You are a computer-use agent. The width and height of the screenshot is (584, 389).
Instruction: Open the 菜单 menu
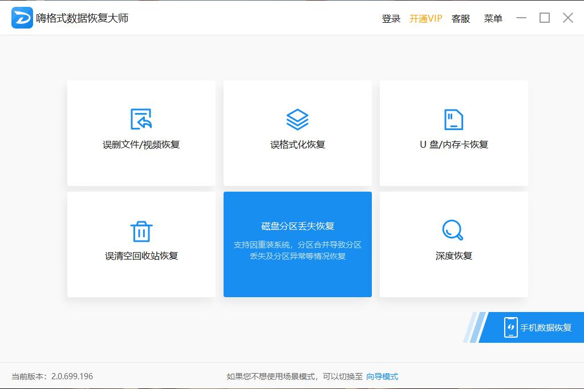point(493,18)
